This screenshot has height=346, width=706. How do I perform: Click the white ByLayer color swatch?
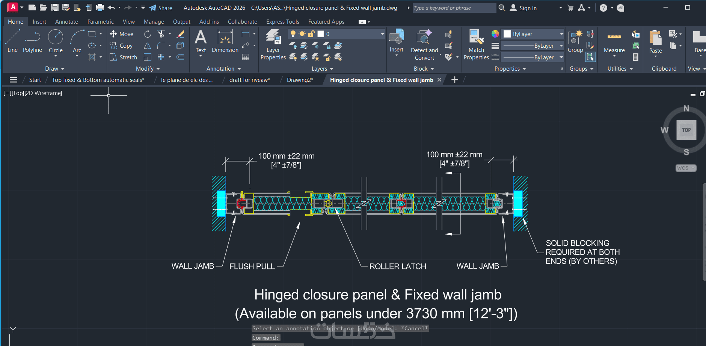click(507, 34)
